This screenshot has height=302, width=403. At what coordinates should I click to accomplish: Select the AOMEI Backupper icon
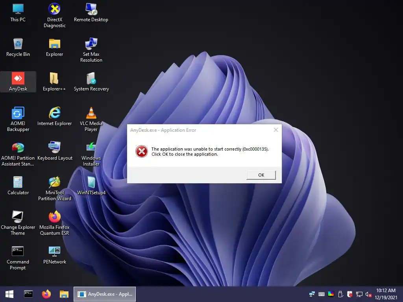click(x=18, y=120)
